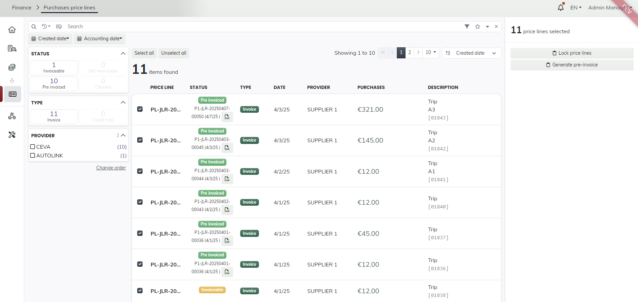Open the tools wrench icon in sidebar
This screenshot has width=638, height=302.
point(12,135)
